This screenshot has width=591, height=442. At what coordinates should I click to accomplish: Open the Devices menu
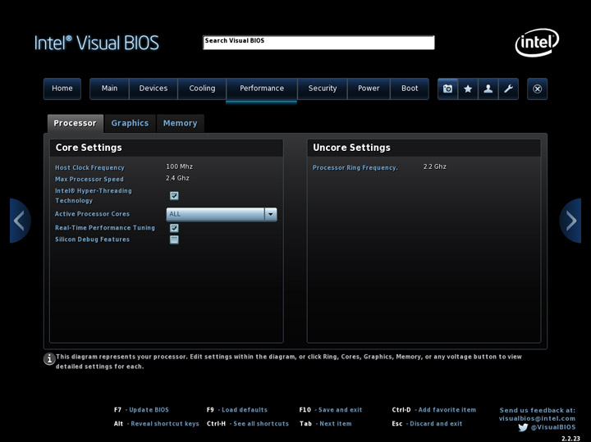153,89
